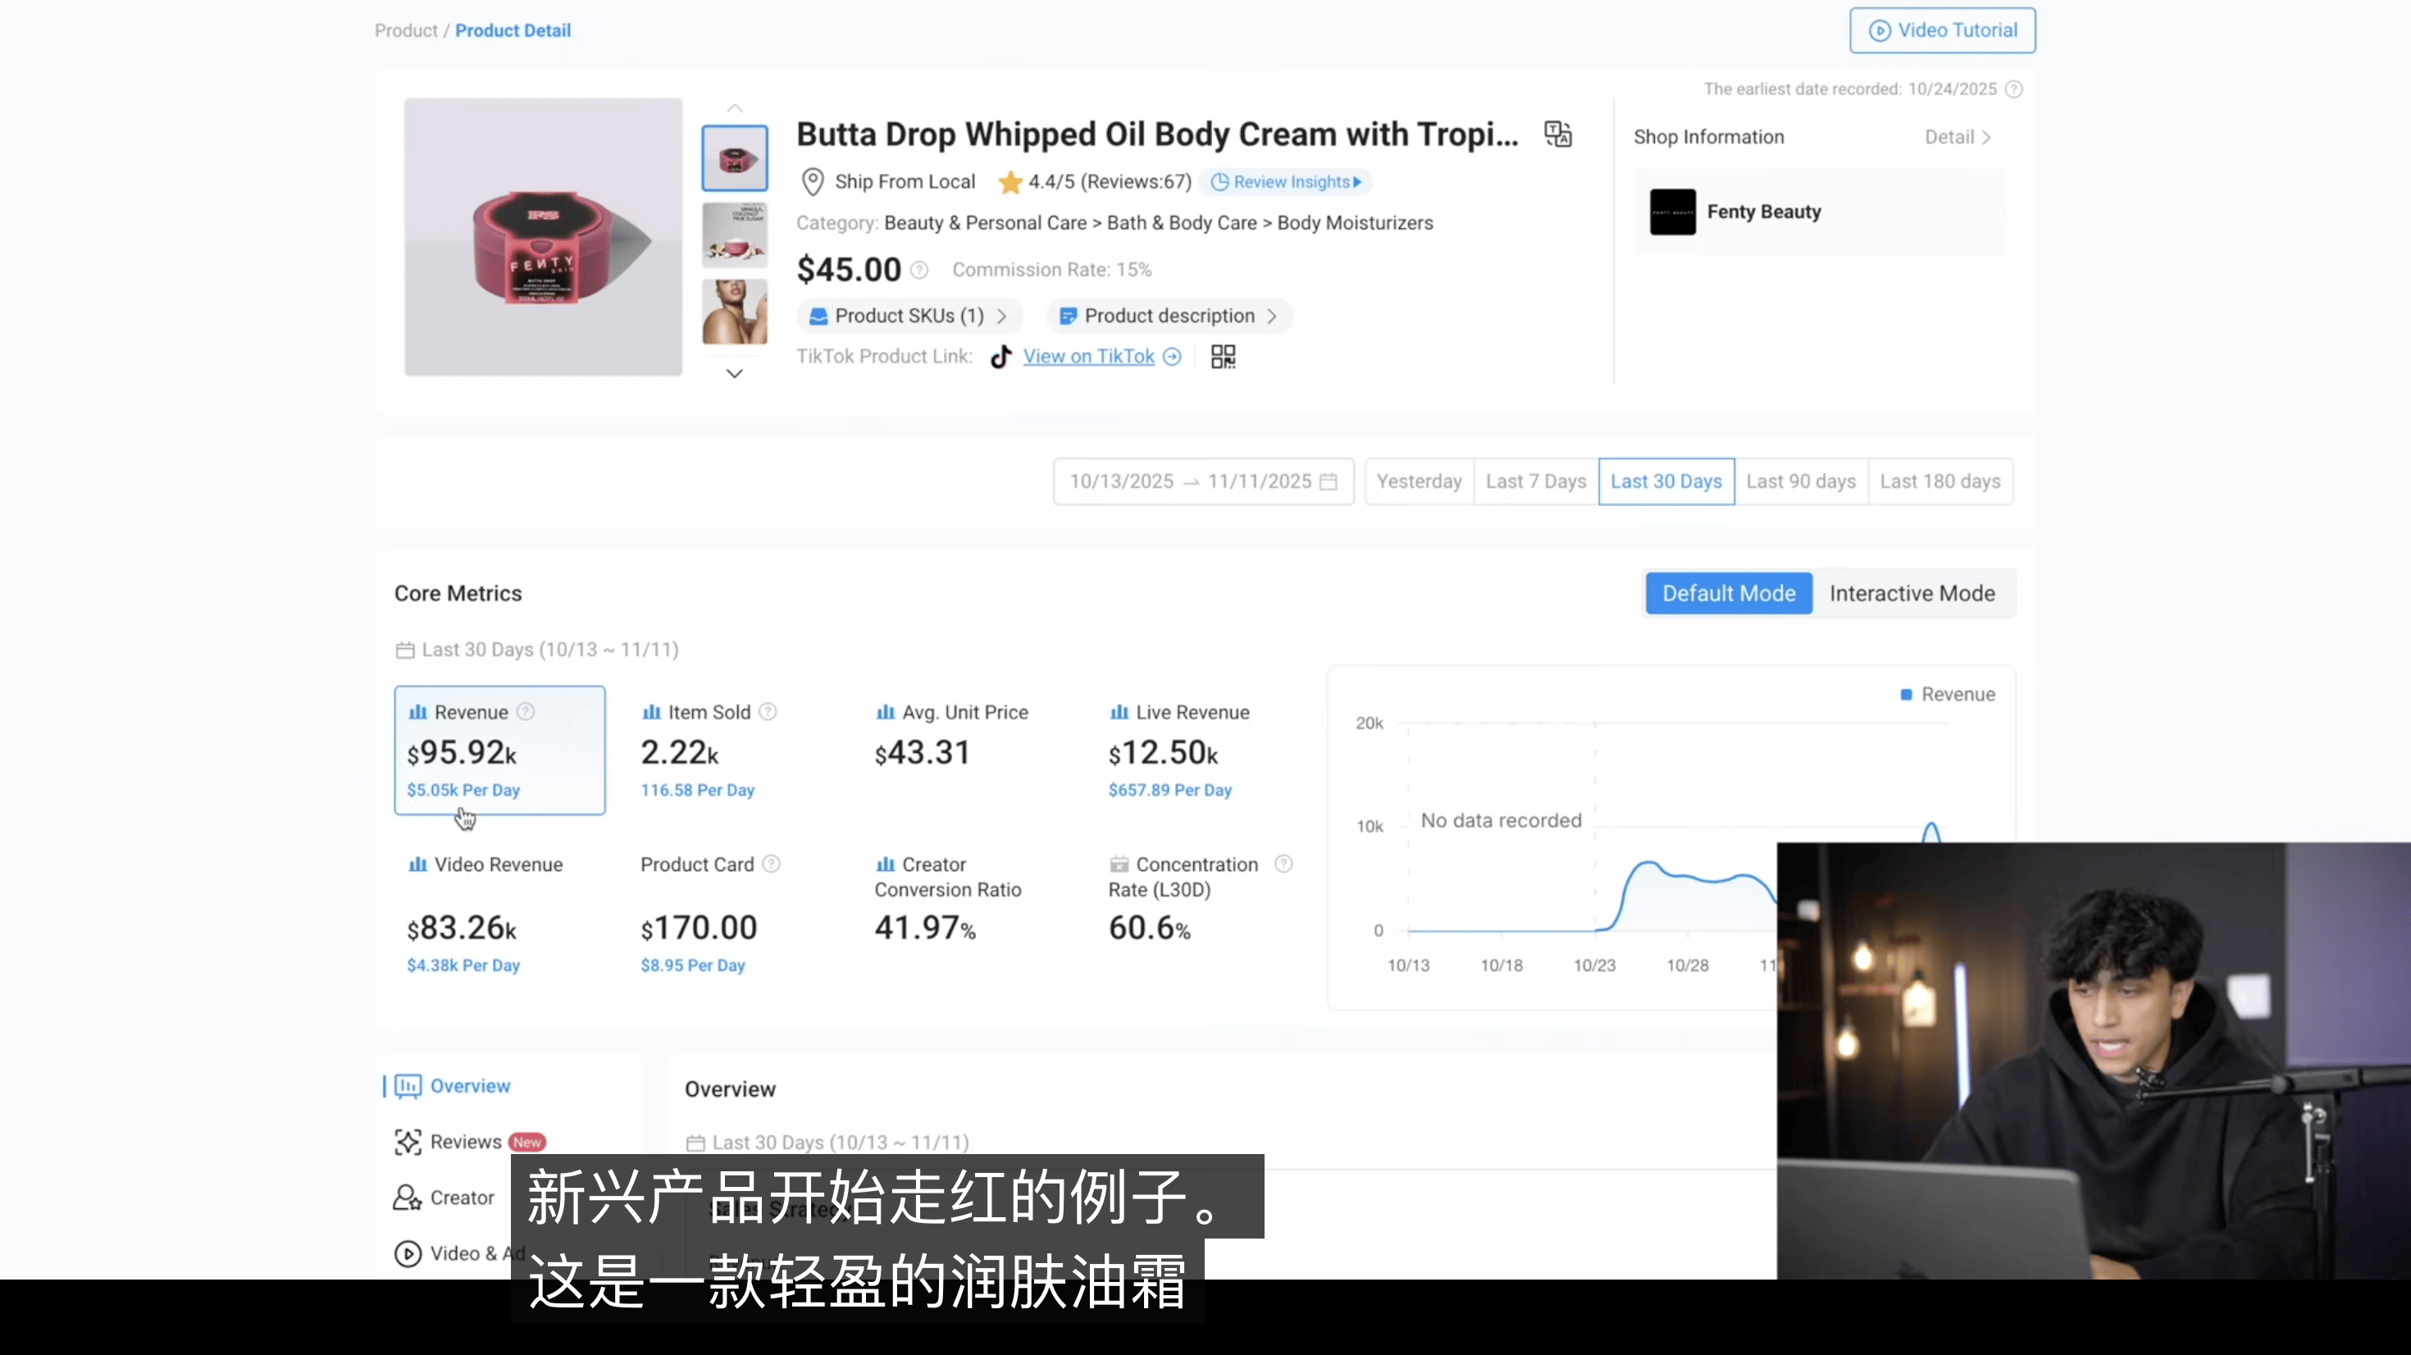Click the Product Card help icon
This screenshot has height=1355, width=2411.
point(771,864)
